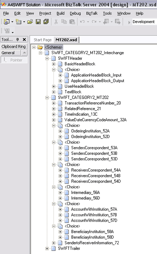Click the Open File folder icon

pos(30,22)
